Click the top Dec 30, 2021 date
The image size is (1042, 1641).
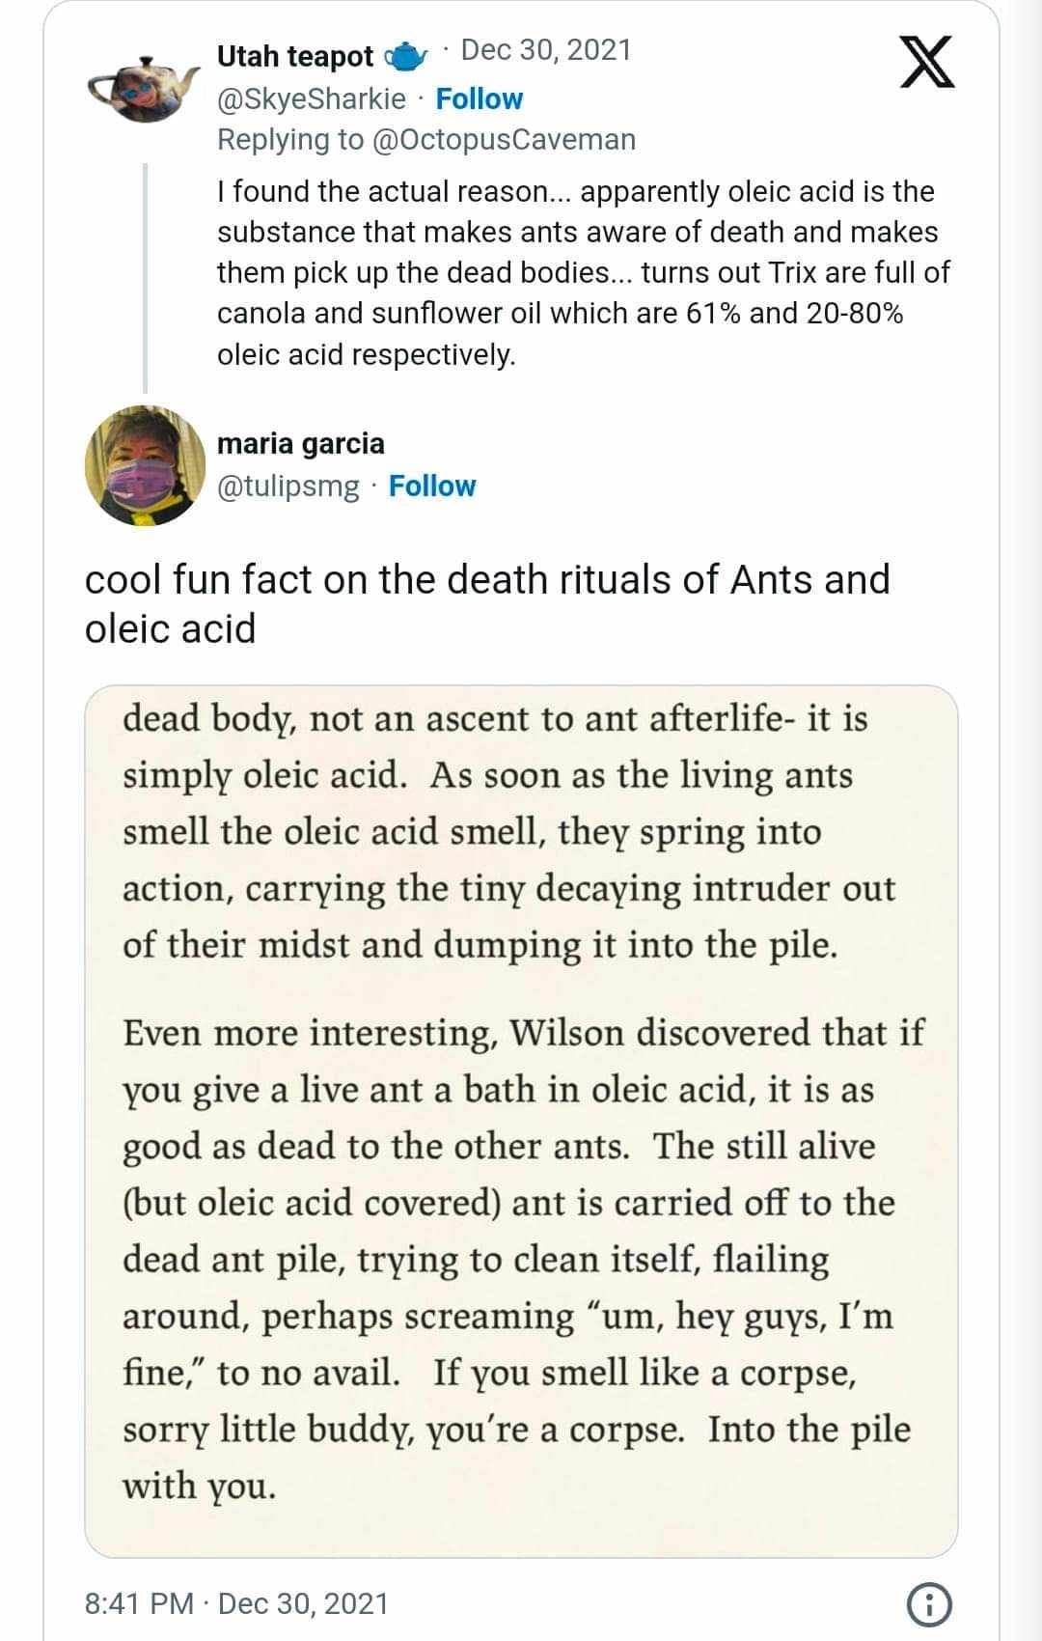[545, 50]
